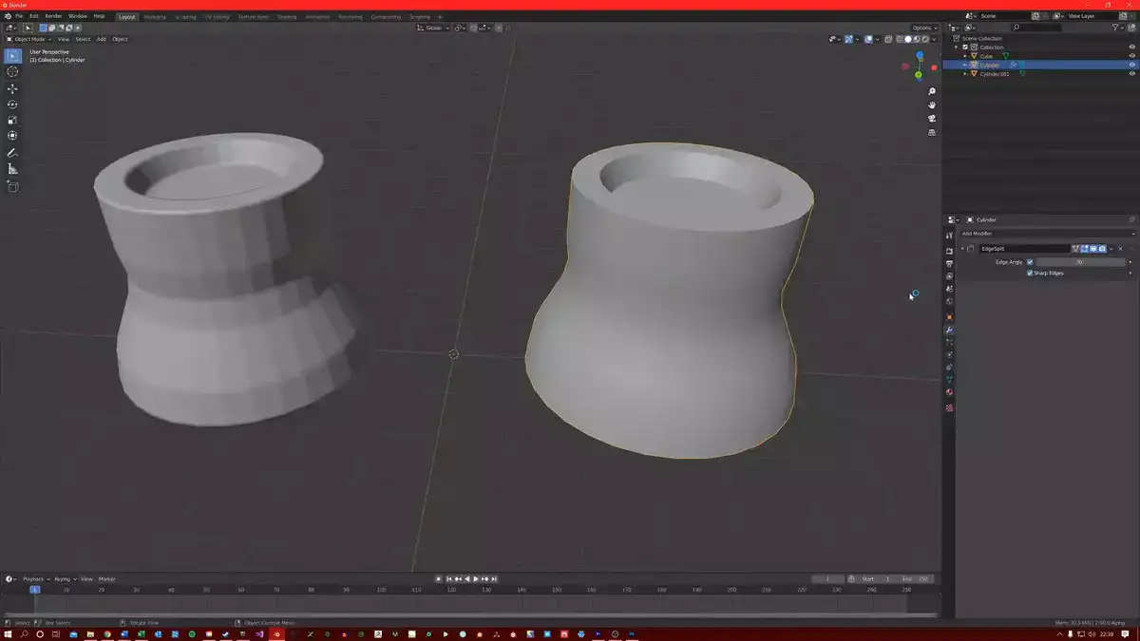Switch to the Modeling workspace tab
Viewport: 1140px width, 641px height.
click(x=154, y=17)
